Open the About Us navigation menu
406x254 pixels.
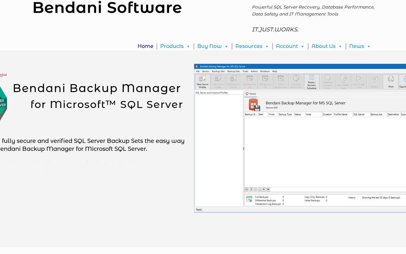(327, 46)
